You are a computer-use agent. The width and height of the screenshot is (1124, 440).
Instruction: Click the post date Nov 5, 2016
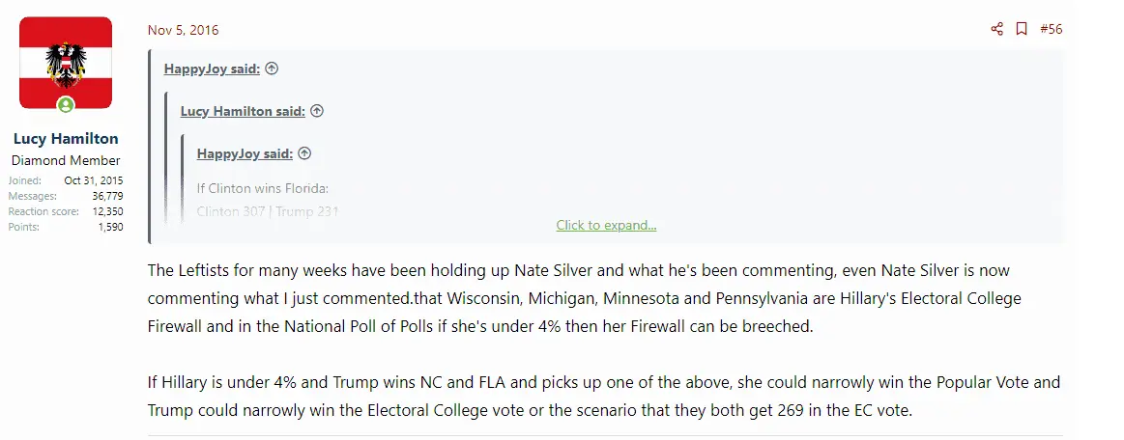(x=184, y=30)
